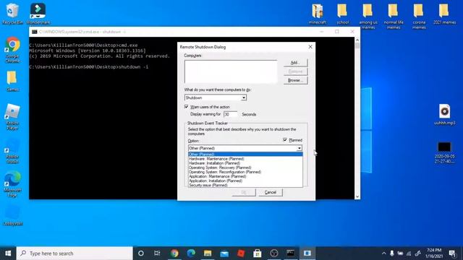463x260 pixels.
Task: Choose Application: Installation (Planned) option
Action: [x=245, y=181]
